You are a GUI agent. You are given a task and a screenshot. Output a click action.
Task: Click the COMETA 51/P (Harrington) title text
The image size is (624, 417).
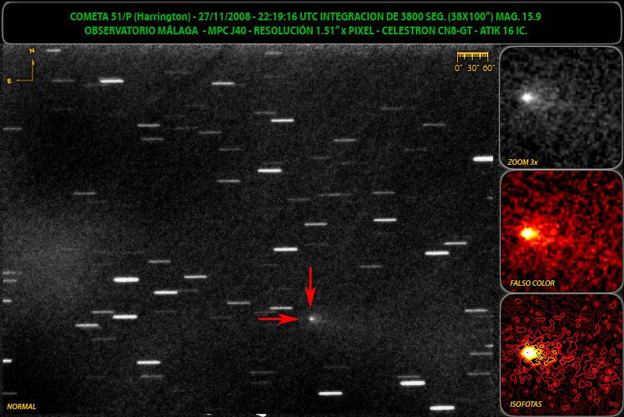tap(130, 16)
